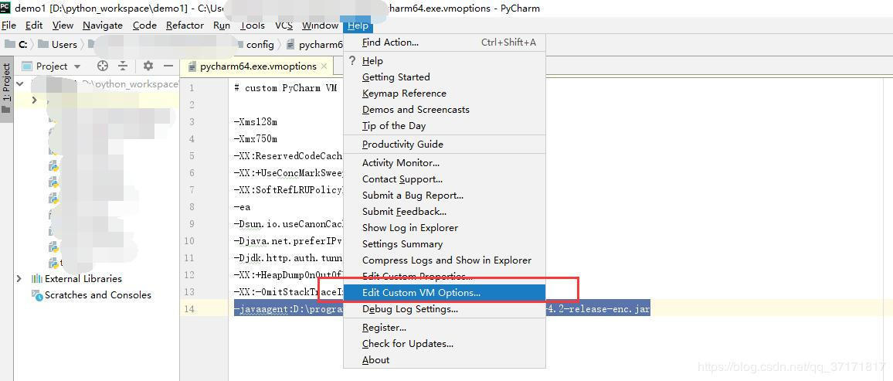
Task: Click line number 14 in gutter
Action: [x=189, y=309]
